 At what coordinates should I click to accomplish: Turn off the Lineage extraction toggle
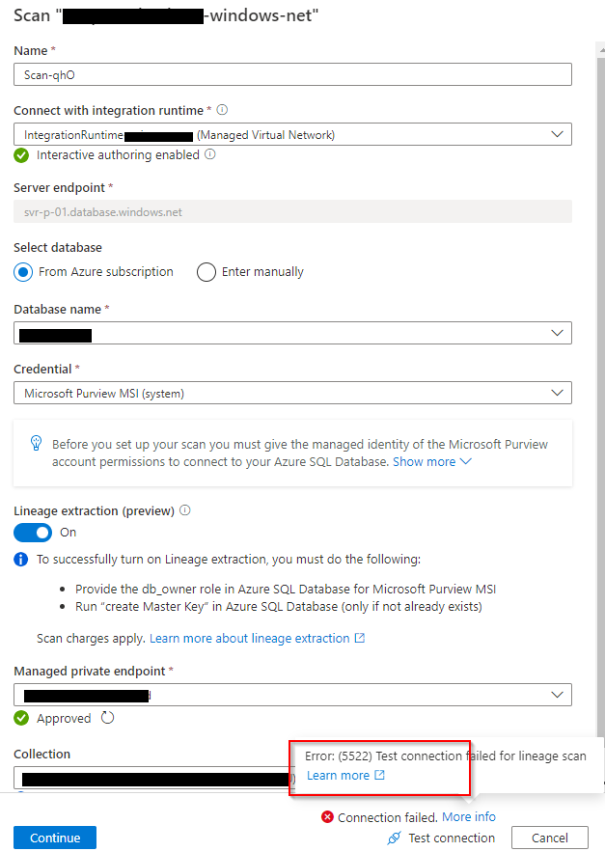pyautogui.click(x=33, y=533)
